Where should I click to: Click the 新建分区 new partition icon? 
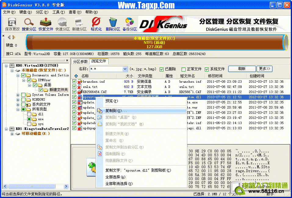(79, 24)
